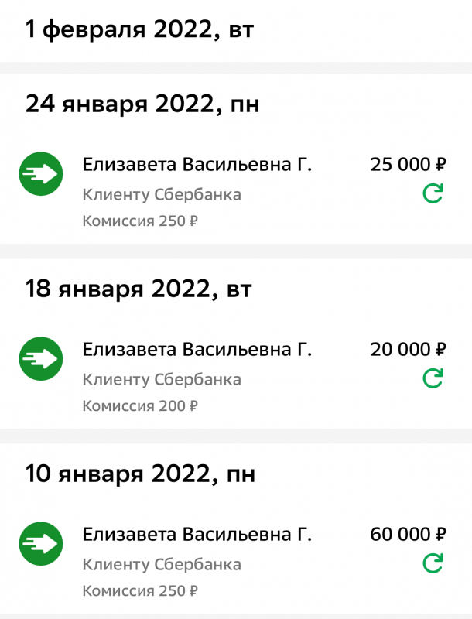This screenshot has height=619, width=472.
Task: Select the "18 января 2022, вт" date header
Action: [x=139, y=290]
